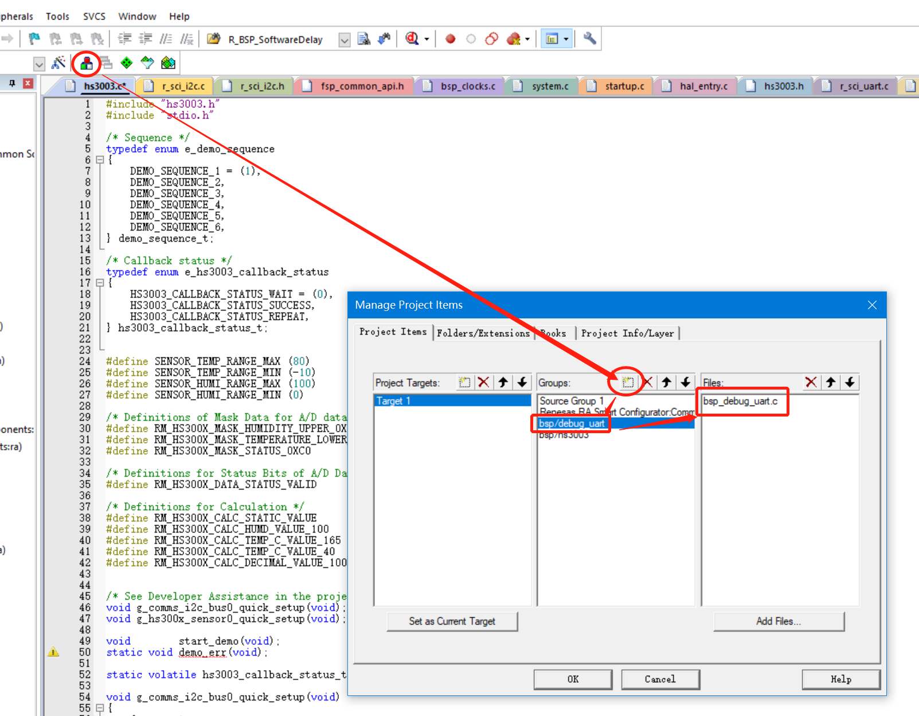Start debug session magnifier icon
The width and height of the screenshot is (919, 716).
412,38
